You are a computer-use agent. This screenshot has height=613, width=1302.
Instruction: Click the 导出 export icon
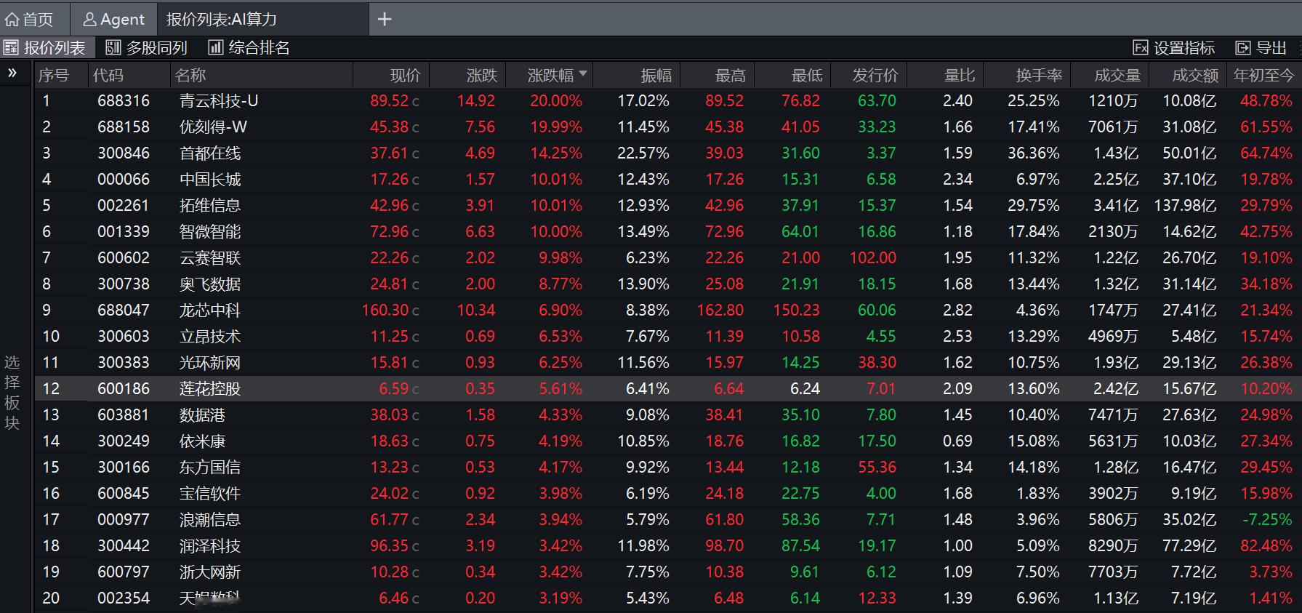pos(1243,48)
